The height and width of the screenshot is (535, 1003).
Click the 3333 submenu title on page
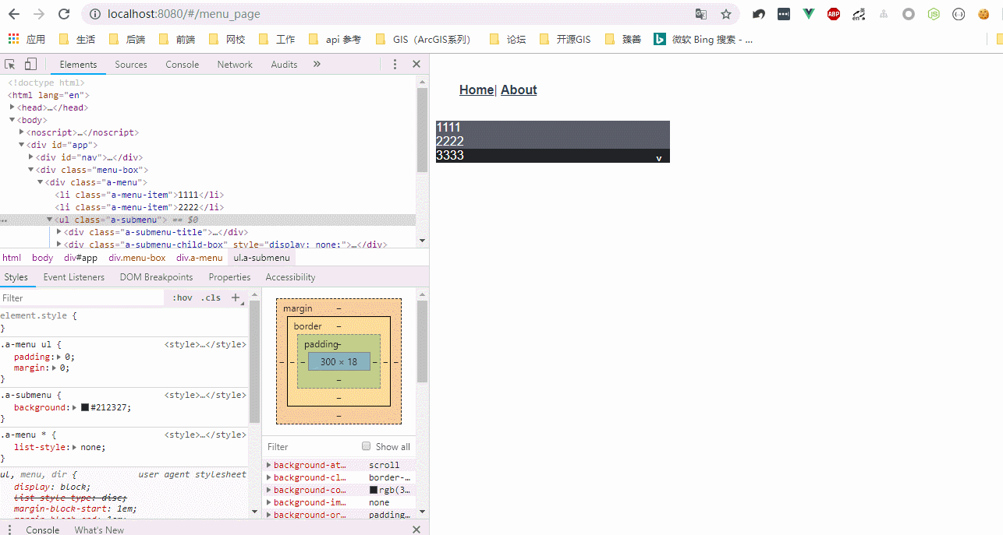click(x=553, y=156)
